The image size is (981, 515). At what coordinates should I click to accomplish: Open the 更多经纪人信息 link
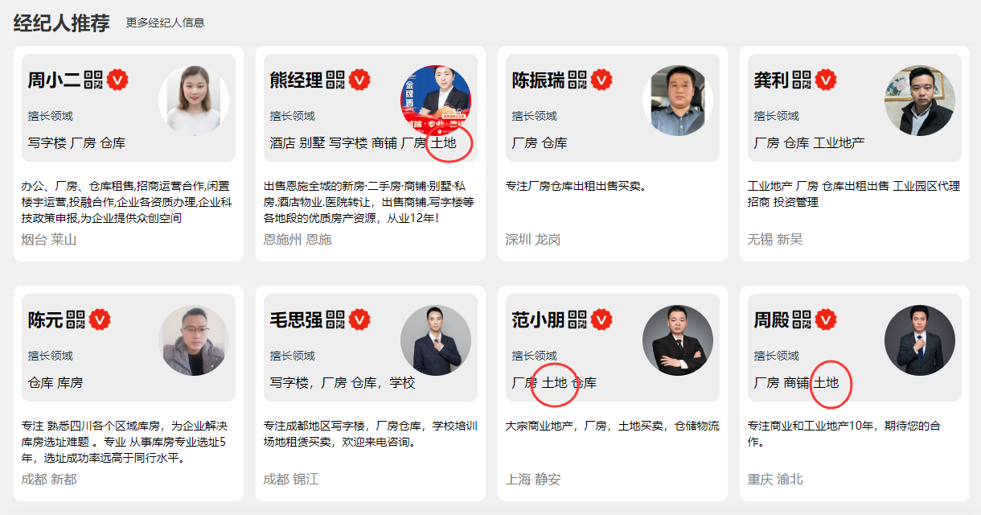(165, 23)
